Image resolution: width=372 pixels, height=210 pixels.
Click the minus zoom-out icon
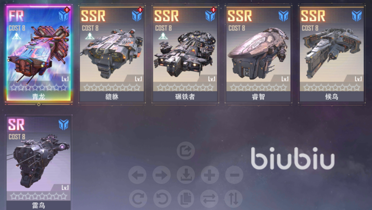(234, 175)
